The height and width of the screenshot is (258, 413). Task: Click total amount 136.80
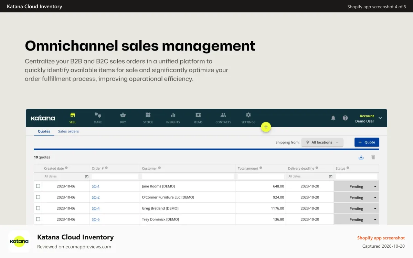278,219
